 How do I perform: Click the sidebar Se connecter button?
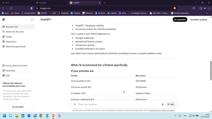[18, 107]
